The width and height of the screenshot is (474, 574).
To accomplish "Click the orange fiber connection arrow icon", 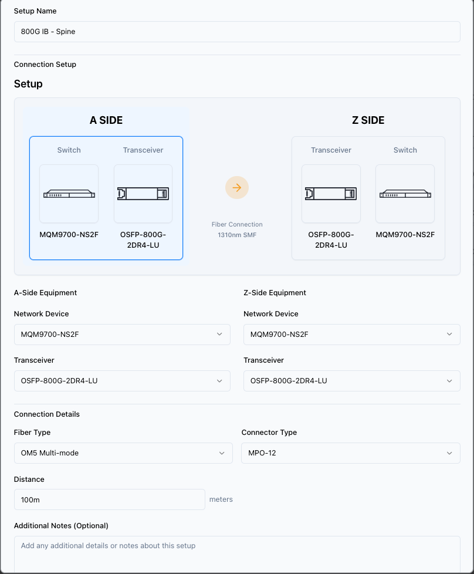I will tap(237, 187).
